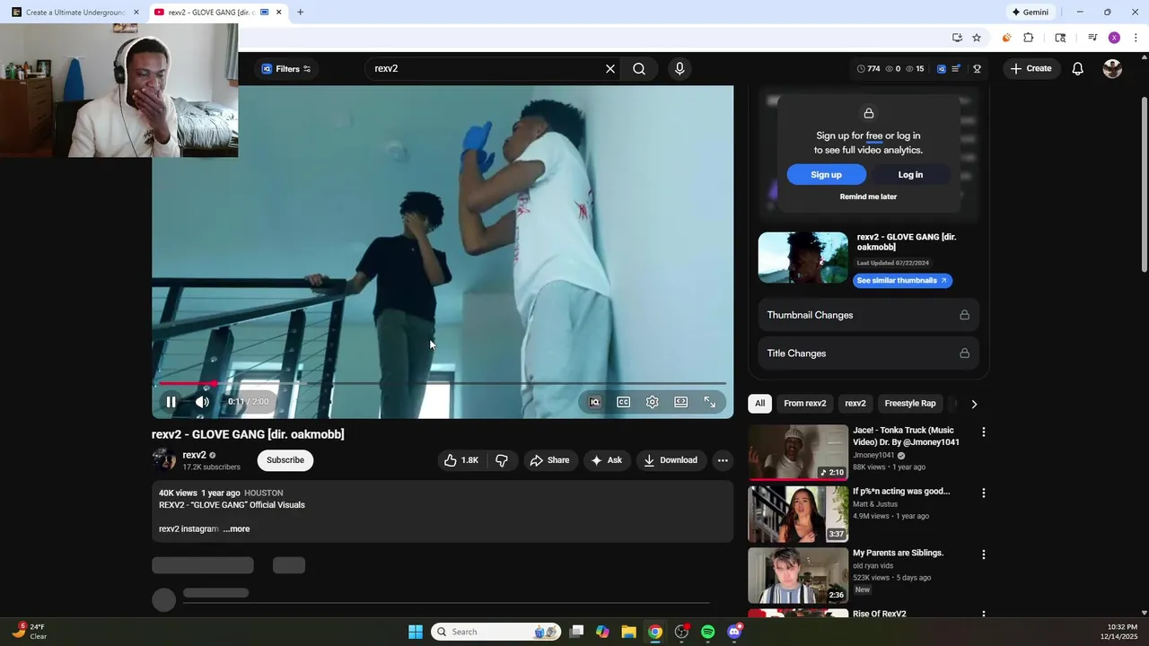Open My Parents are Siblings video title

898,554
